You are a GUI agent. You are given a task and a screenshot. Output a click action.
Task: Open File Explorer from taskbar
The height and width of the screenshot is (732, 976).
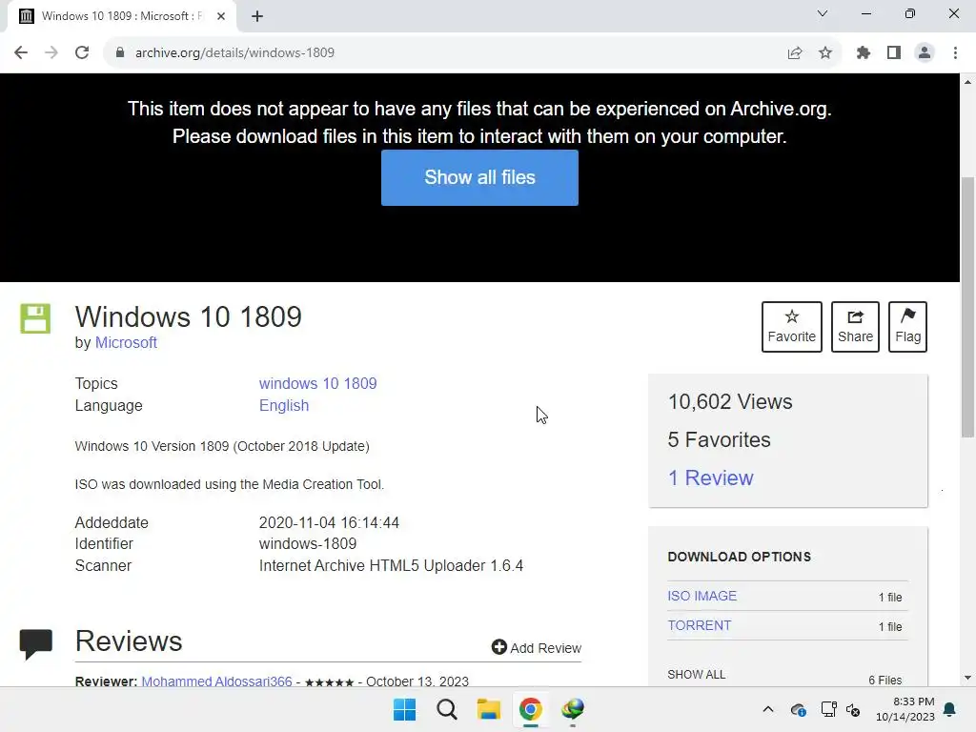click(x=489, y=709)
